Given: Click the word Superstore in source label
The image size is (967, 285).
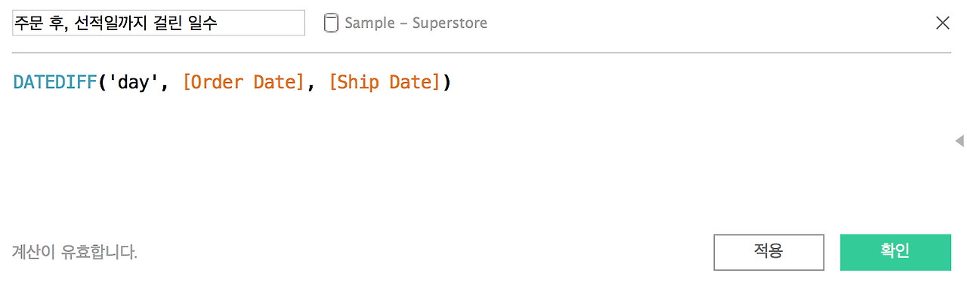Looking at the screenshot, I should pyautogui.click(x=450, y=23).
